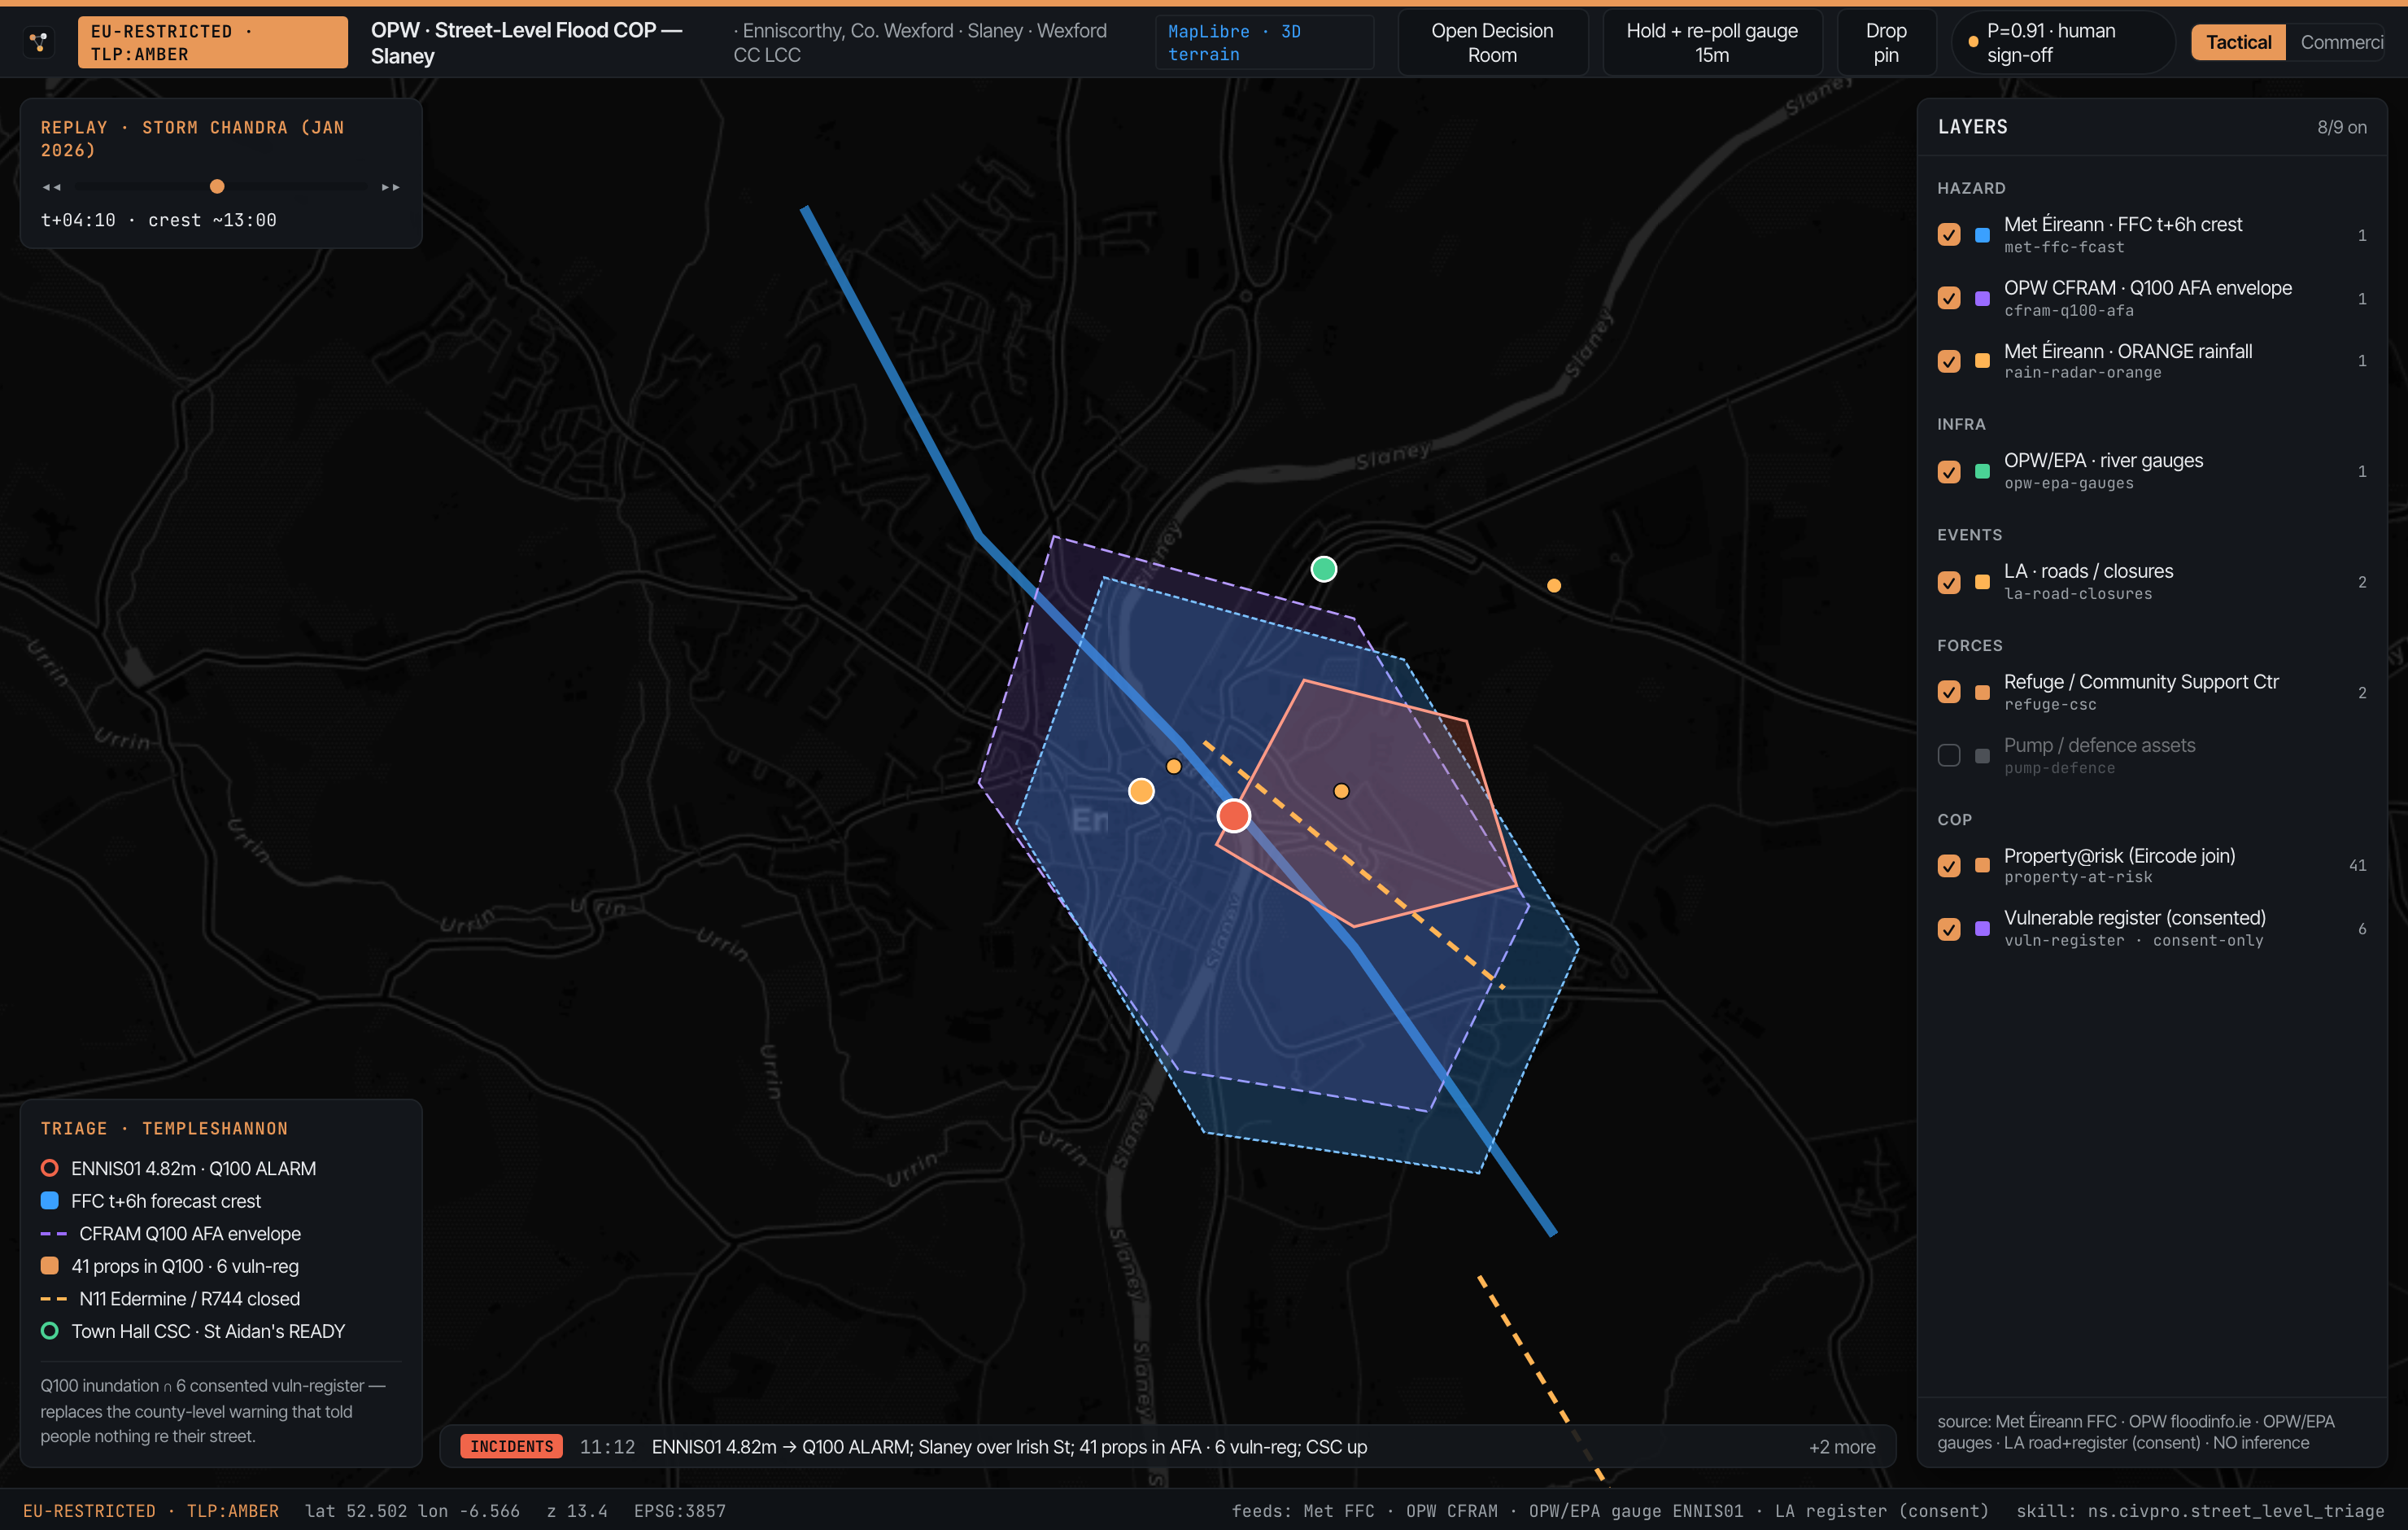Image resolution: width=2408 pixels, height=1530 pixels.
Task: Click purple swatch of Vulnerable register layer
Action: (1982, 929)
